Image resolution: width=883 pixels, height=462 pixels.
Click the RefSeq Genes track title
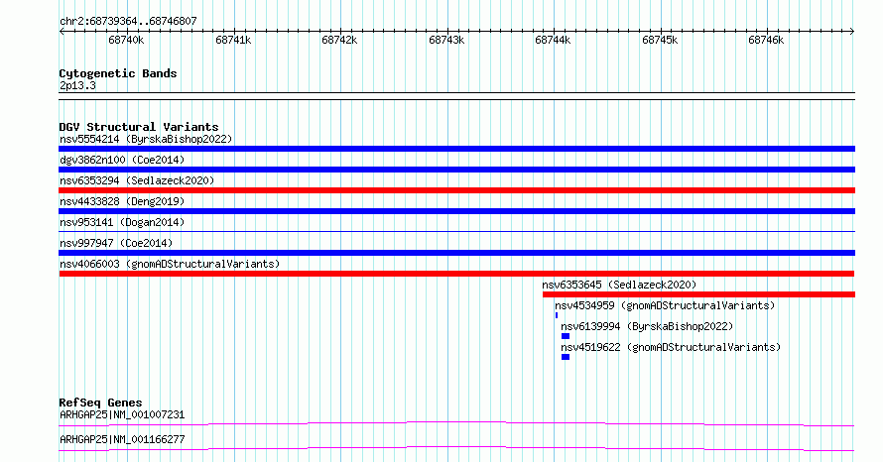(x=100, y=403)
